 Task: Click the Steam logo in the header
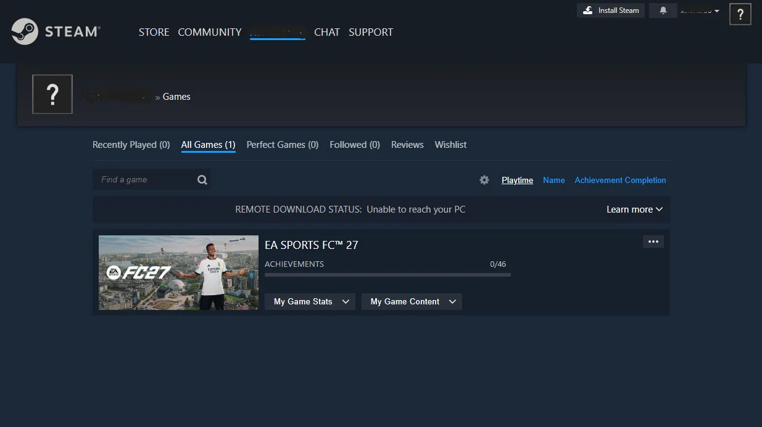coord(56,31)
